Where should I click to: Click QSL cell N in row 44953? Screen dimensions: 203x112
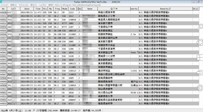(x=79, y=96)
